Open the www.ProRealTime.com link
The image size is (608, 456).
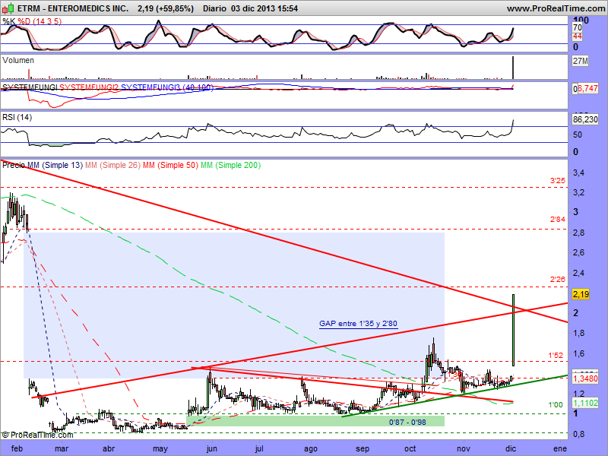click(556, 8)
